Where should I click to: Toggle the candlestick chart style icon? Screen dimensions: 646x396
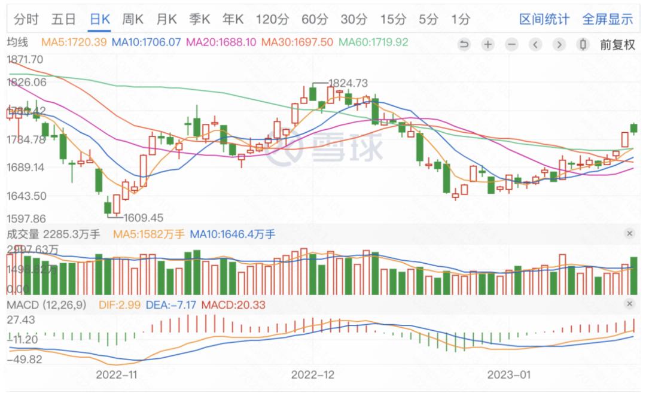tap(583, 44)
